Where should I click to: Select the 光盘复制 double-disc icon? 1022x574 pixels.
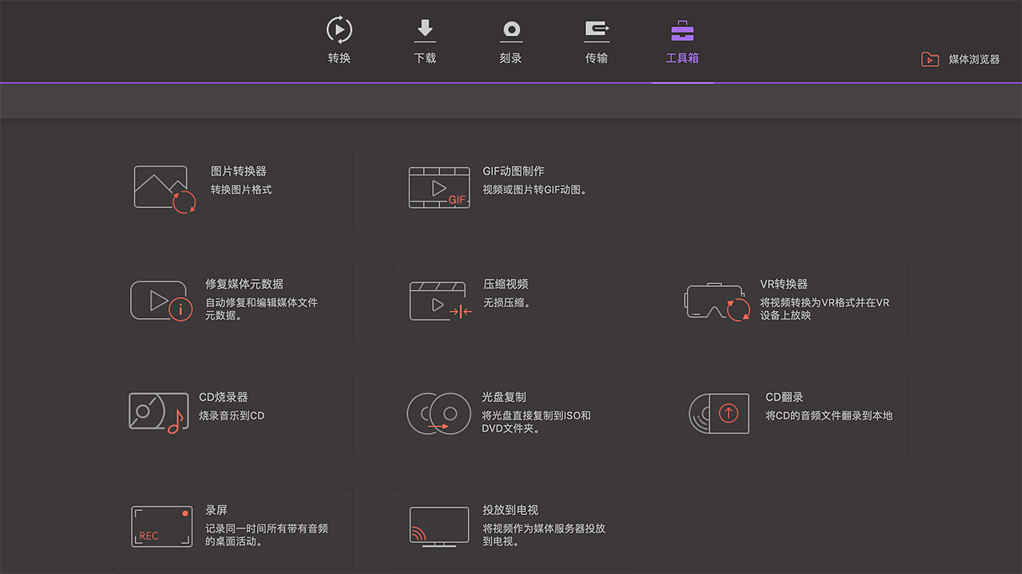coord(438,414)
